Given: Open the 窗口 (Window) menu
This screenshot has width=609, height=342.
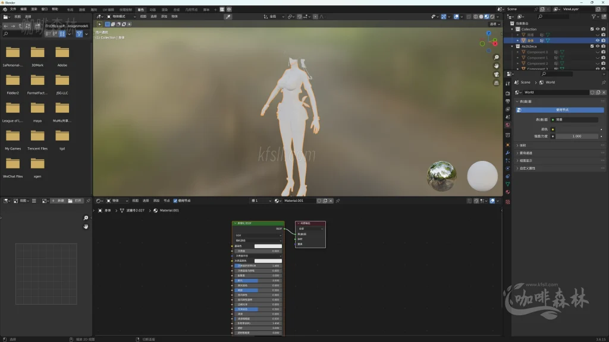Looking at the screenshot, I should point(45,9).
